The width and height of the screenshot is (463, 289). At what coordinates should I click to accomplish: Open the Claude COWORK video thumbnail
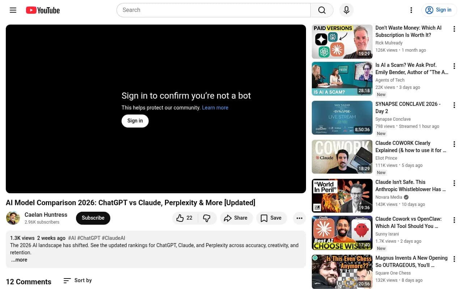click(342, 156)
